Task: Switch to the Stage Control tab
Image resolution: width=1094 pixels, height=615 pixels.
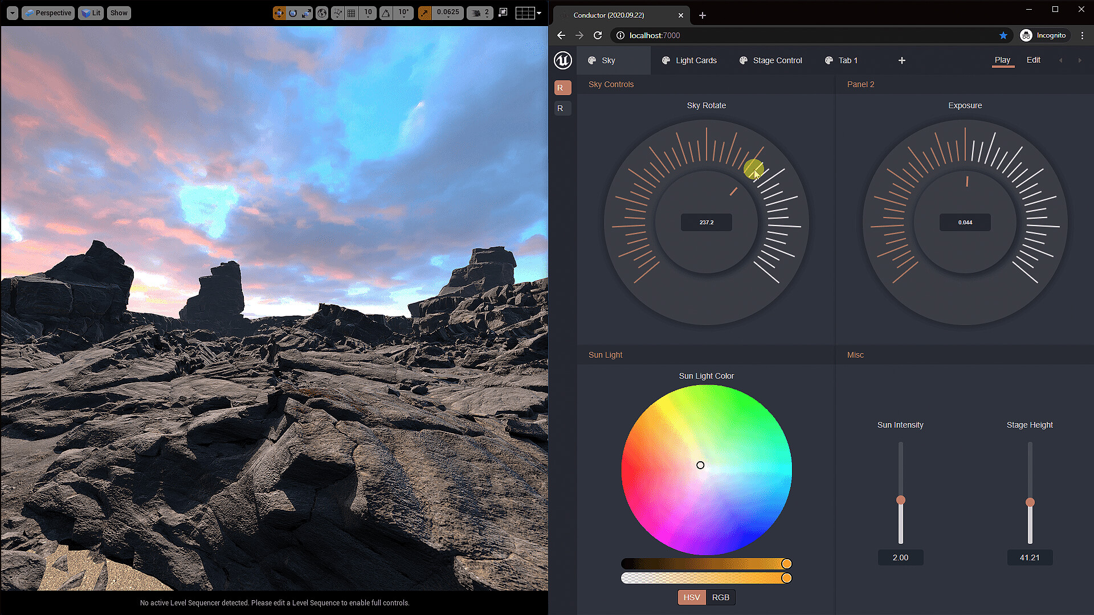Action: pos(770,60)
